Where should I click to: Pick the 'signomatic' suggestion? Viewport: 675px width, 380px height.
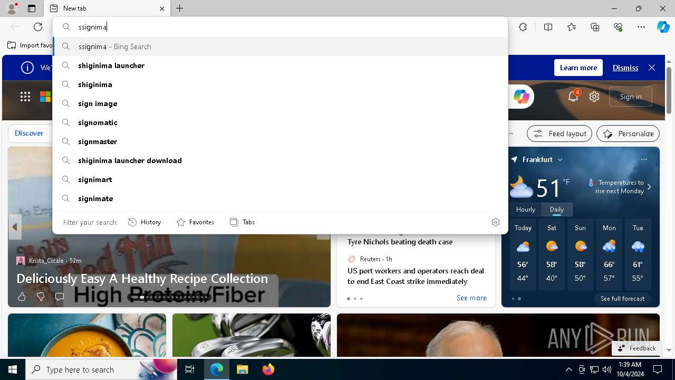click(280, 122)
